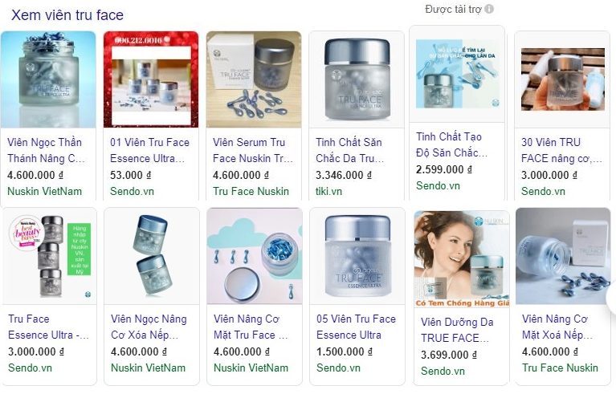This screenshot has width=616, height=394.
Task: Click the 'Tinh Chất Tạo Độ Săn Chắc' title
Action: pyautogui.click(x=451, y=144)
